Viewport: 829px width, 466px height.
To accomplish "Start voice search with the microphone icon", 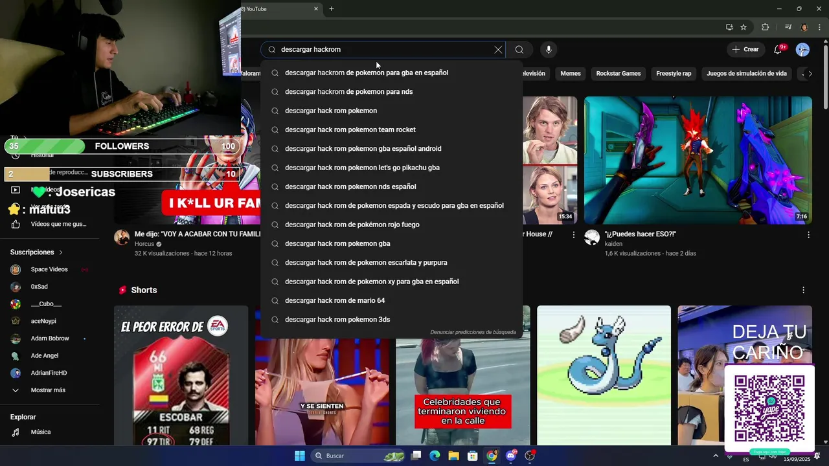I will 549,50.
